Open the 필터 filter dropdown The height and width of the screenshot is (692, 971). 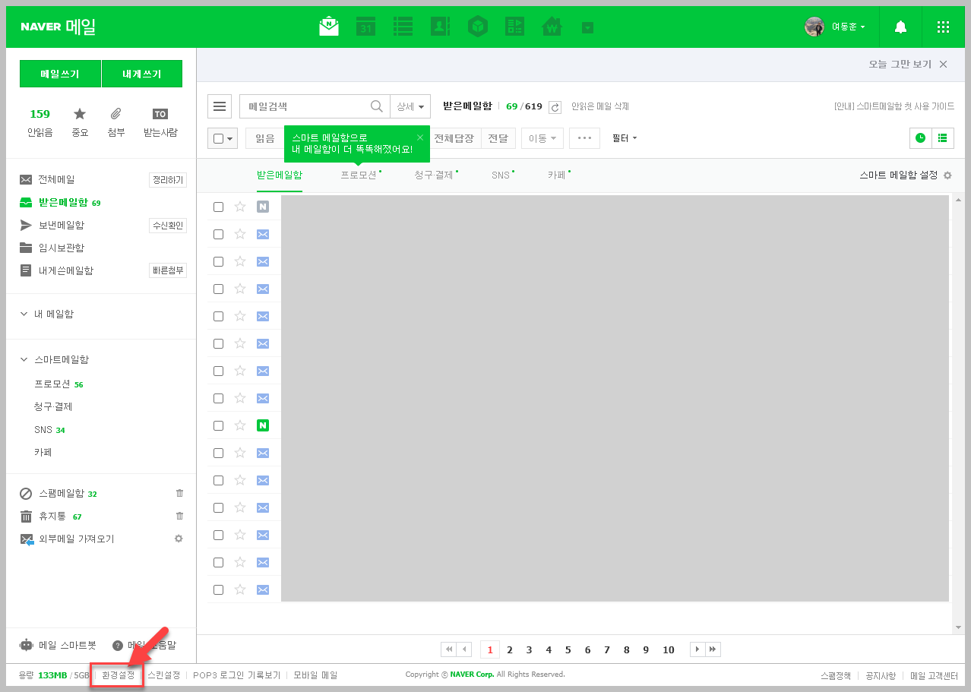click(x=625, y=138)
